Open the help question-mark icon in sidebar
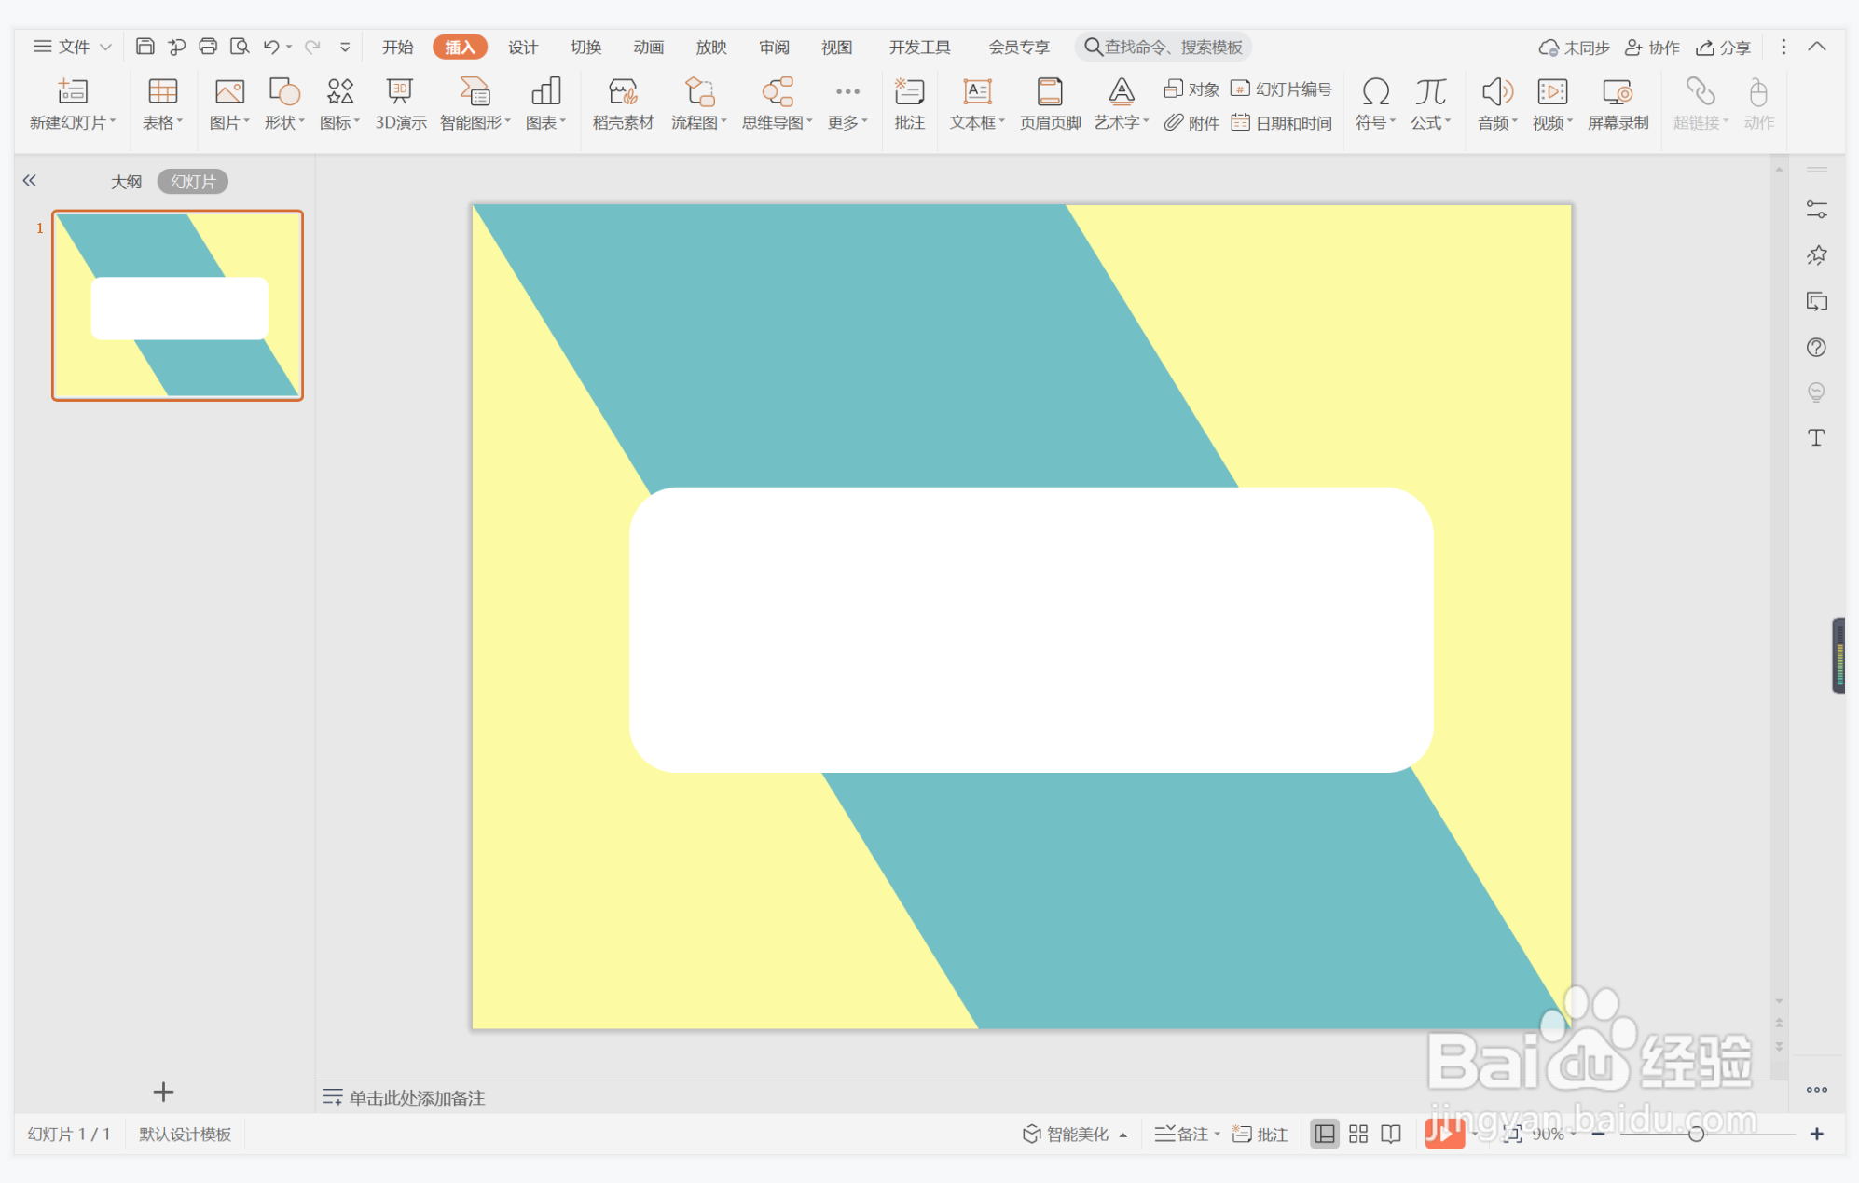Screen dimensions: 1859x1183 1816,348
